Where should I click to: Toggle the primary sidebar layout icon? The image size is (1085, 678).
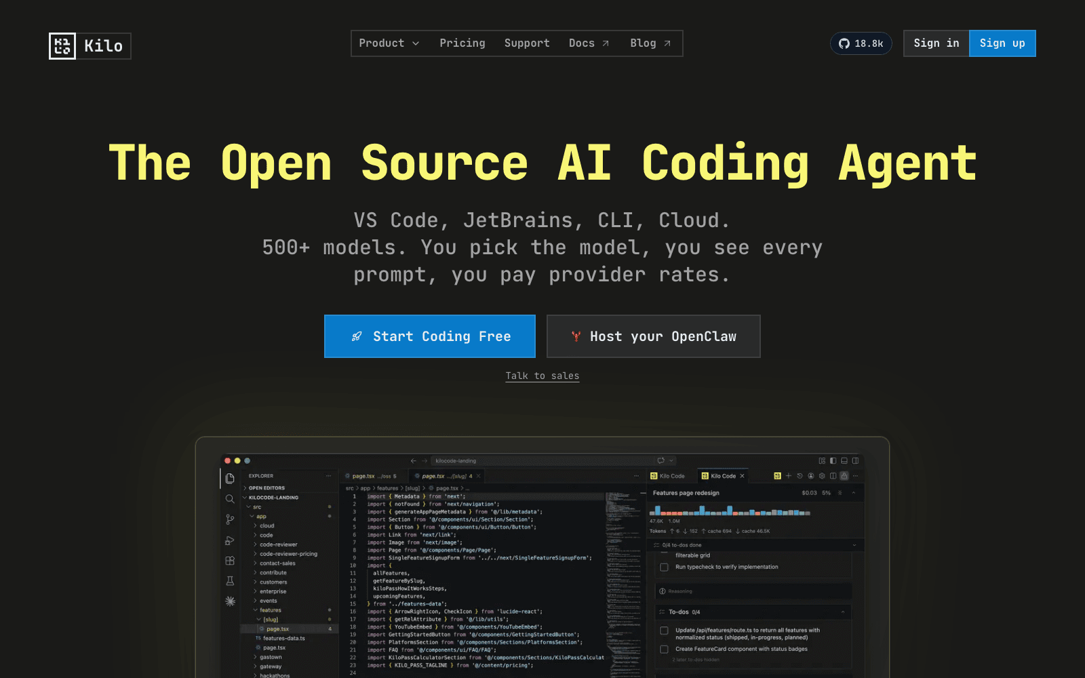tap(833, 461)
